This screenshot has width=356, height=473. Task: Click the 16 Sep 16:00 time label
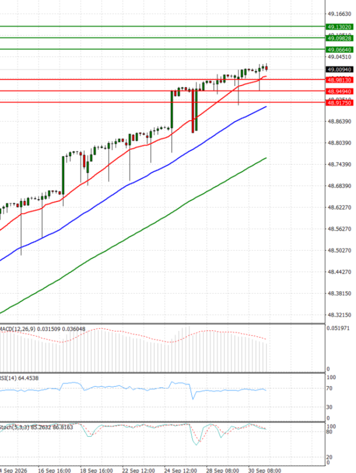(x=54, y=470)
